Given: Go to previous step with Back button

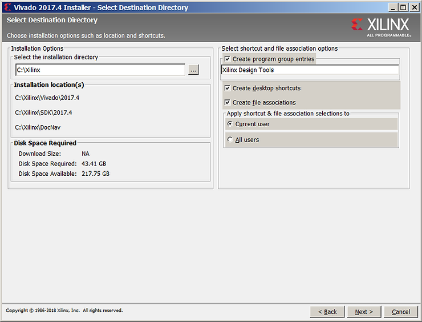Looking at the screenshot, I should 327,312.
